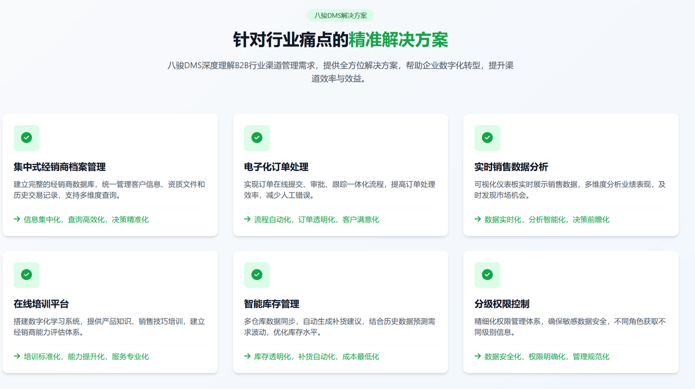Open the 电子化订单处理 heading
Image resolution: width=695 pixels, height=389 pixels.
point(276,167)
